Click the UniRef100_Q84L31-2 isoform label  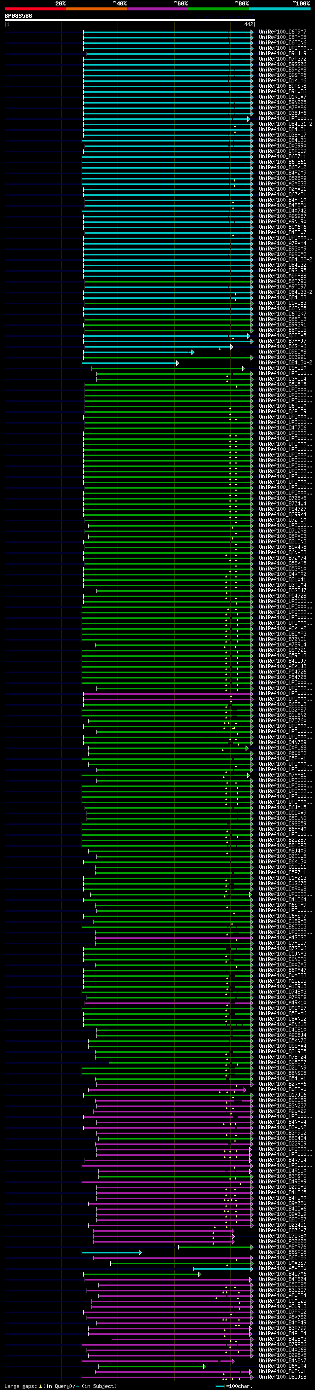[x=285, y=124]
